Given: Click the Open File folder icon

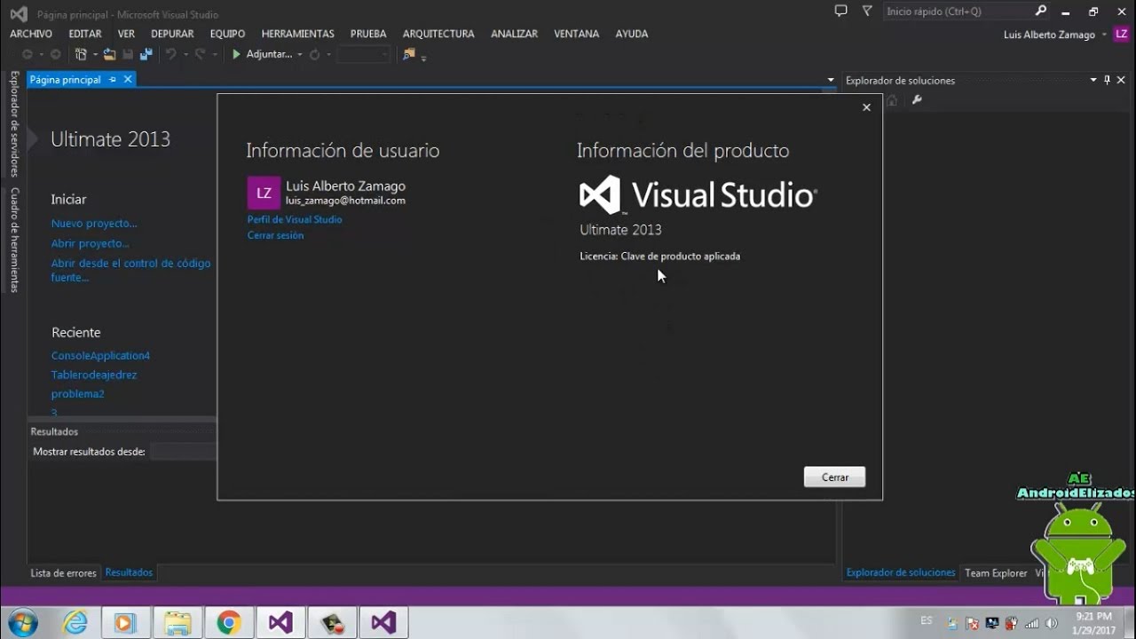Looking at the screenshot, I should [x=109, y=54].
